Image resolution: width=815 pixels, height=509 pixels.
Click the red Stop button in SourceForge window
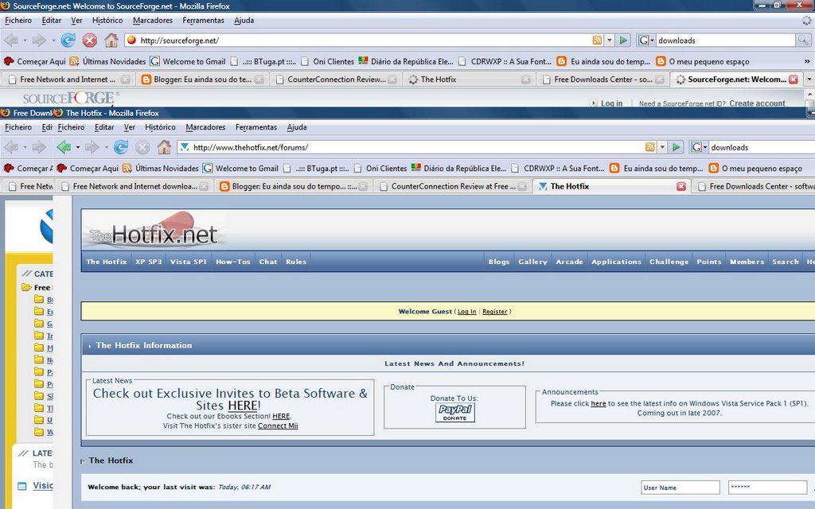[90, 40]
